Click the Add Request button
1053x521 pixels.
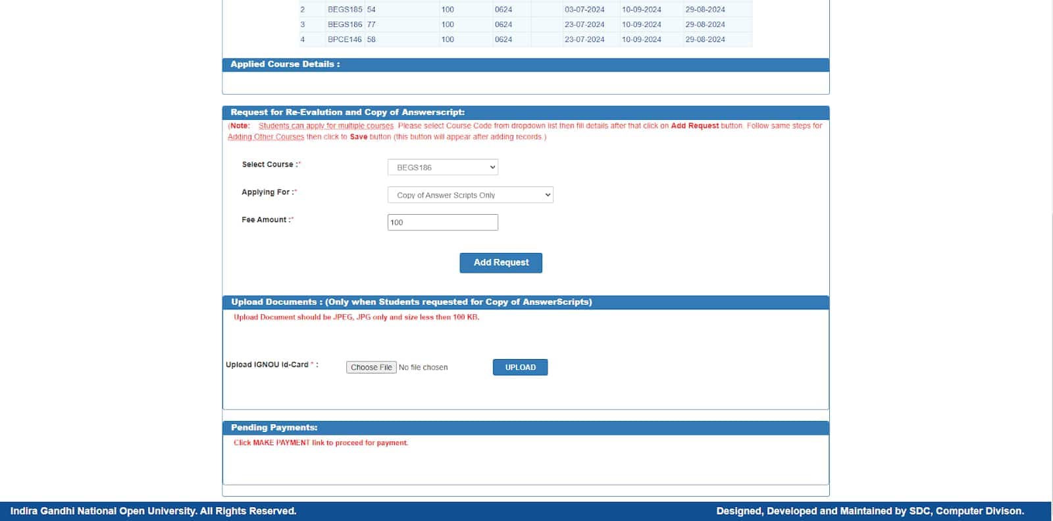(501, 263)
